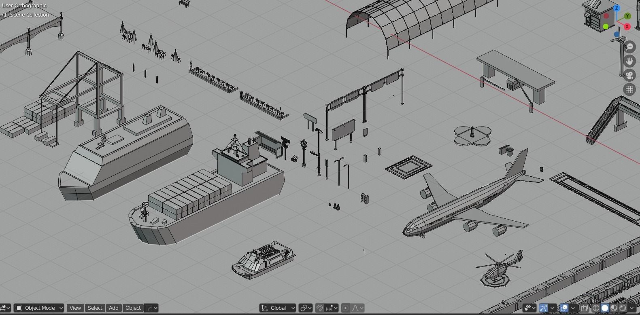
Task: Toggle perspective/orthographic grid icon
Action: 629,89
